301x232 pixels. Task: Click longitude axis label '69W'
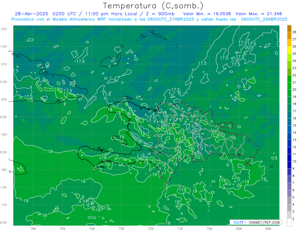click(x=239, y=228)
